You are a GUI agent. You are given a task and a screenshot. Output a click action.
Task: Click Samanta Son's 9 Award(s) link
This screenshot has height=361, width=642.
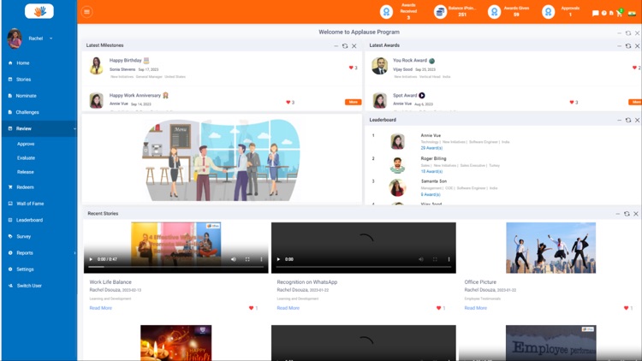click(x=431, y=194)
